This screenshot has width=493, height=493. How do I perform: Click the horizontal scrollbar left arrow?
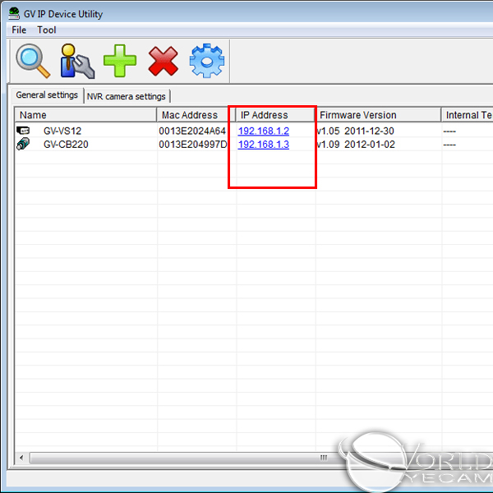coord(21,458)
